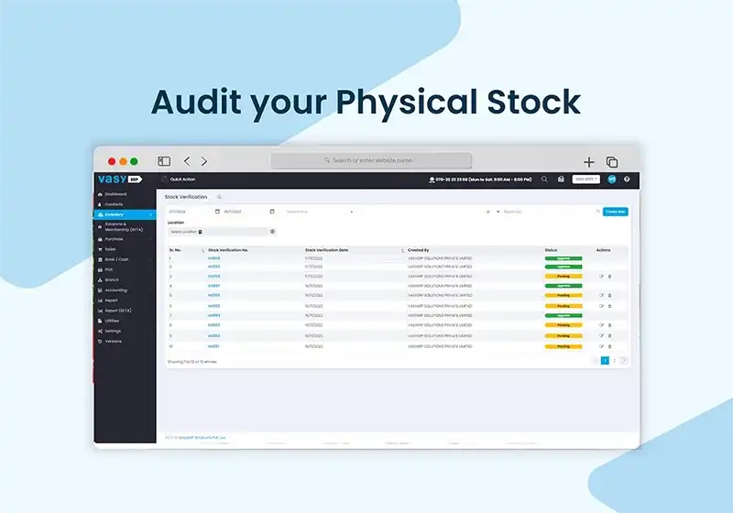Click the help question mark icon
Image resolution: width=733 pixels, height=513 pixels.
[627, 180]
